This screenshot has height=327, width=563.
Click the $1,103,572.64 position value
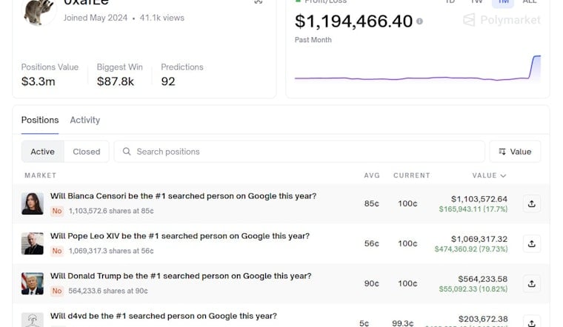click(x=479, y=199)
